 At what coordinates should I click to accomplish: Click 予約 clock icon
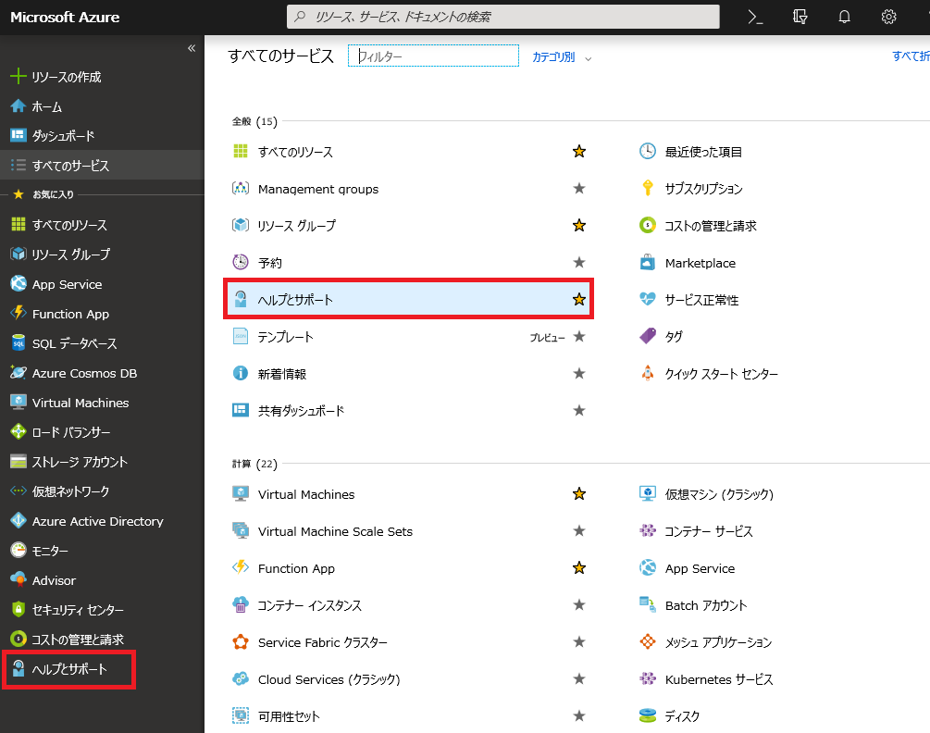241,262
